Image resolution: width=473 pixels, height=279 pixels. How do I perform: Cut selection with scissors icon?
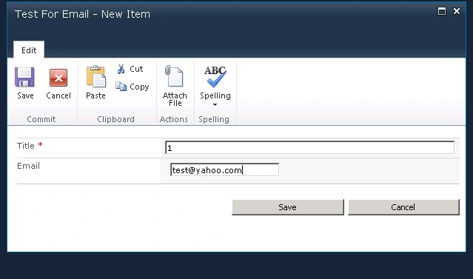[x=121, y=69]
